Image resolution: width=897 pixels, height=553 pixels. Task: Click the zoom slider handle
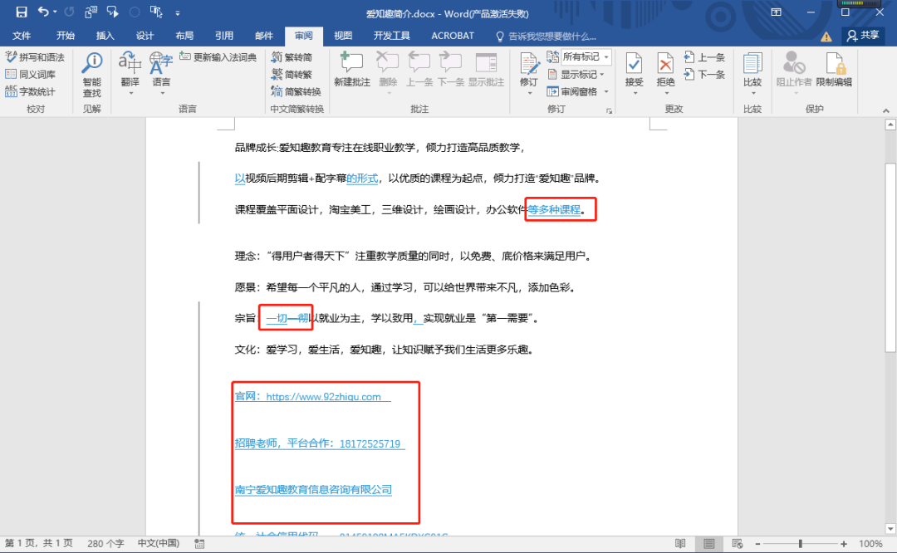801,544
